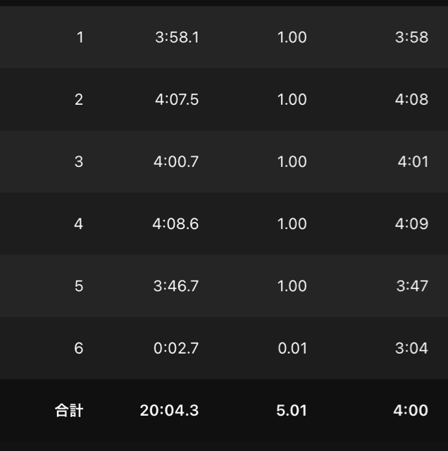448x451 pixels.
Task: Select average pace 4:00
Action: click(x=411, y=410)
